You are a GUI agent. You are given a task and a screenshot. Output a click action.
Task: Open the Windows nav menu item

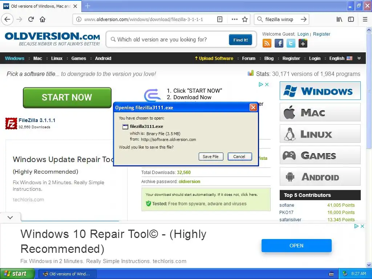(x=15, y=58)
